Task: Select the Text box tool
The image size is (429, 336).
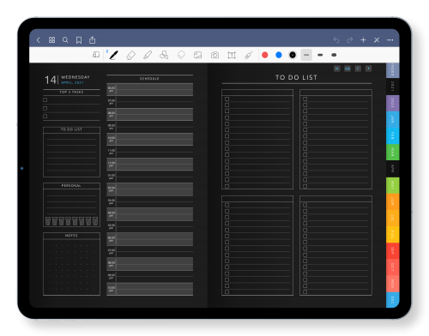Action: [232, 55]
